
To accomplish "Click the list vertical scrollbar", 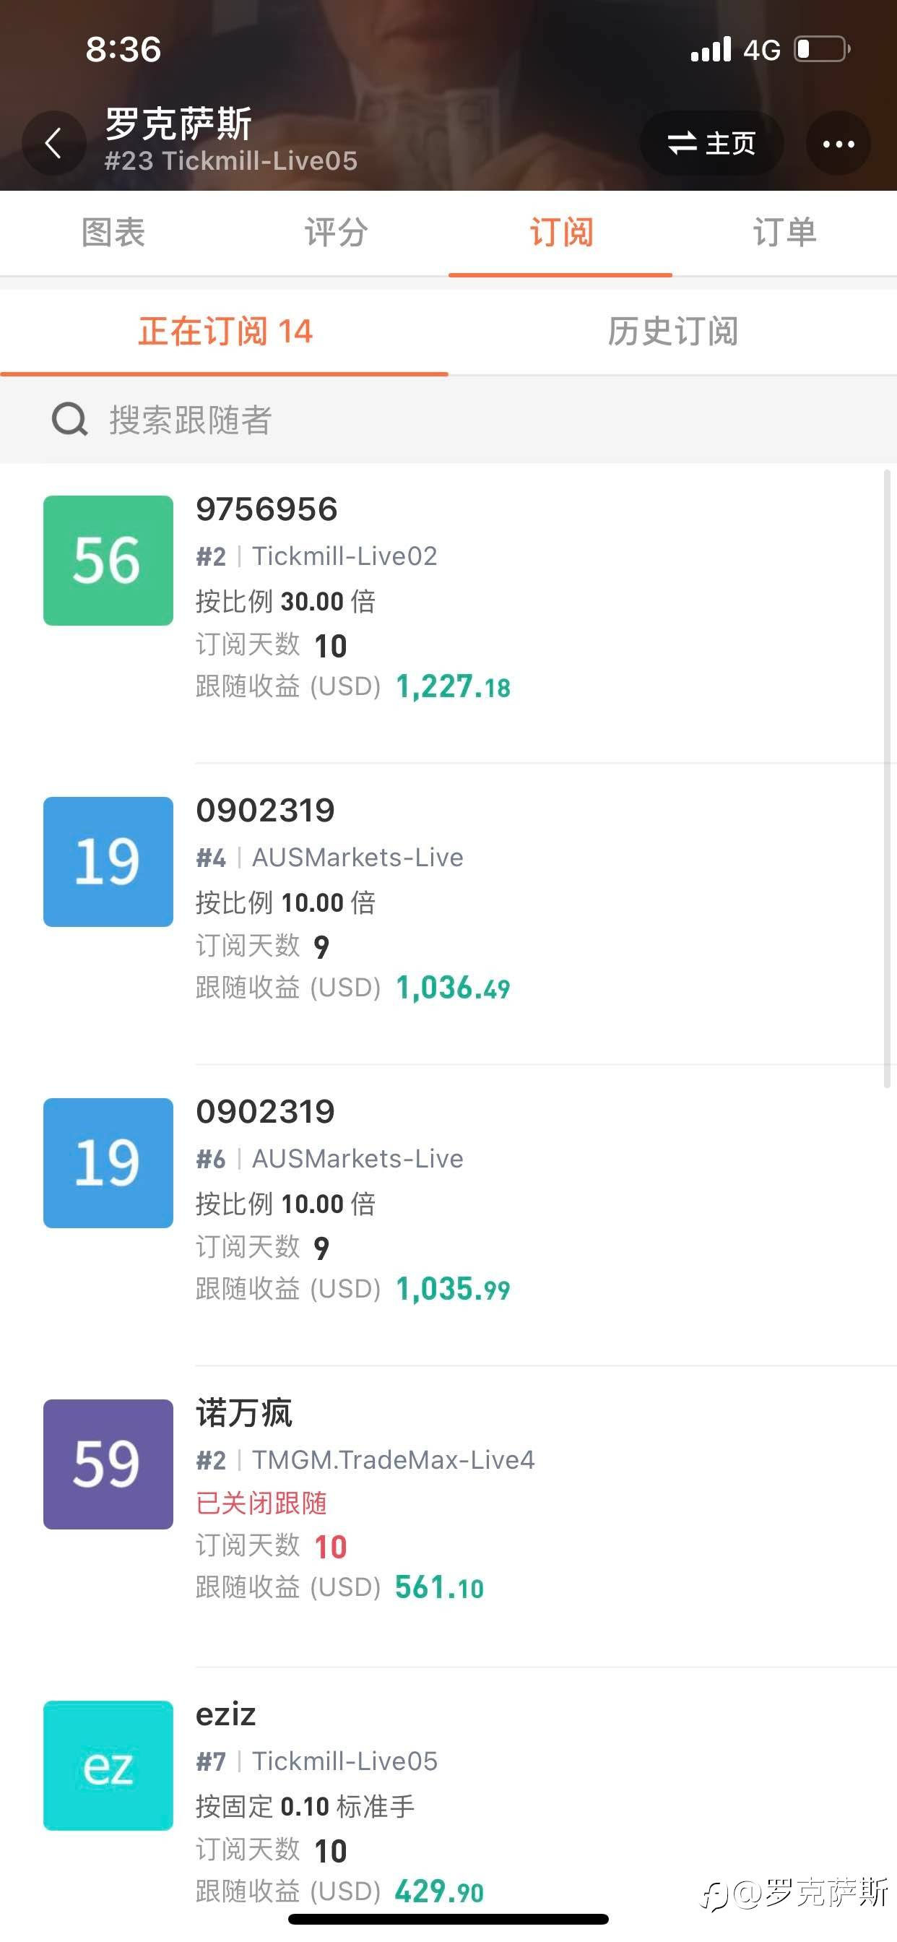I will (x=887, y=778).
